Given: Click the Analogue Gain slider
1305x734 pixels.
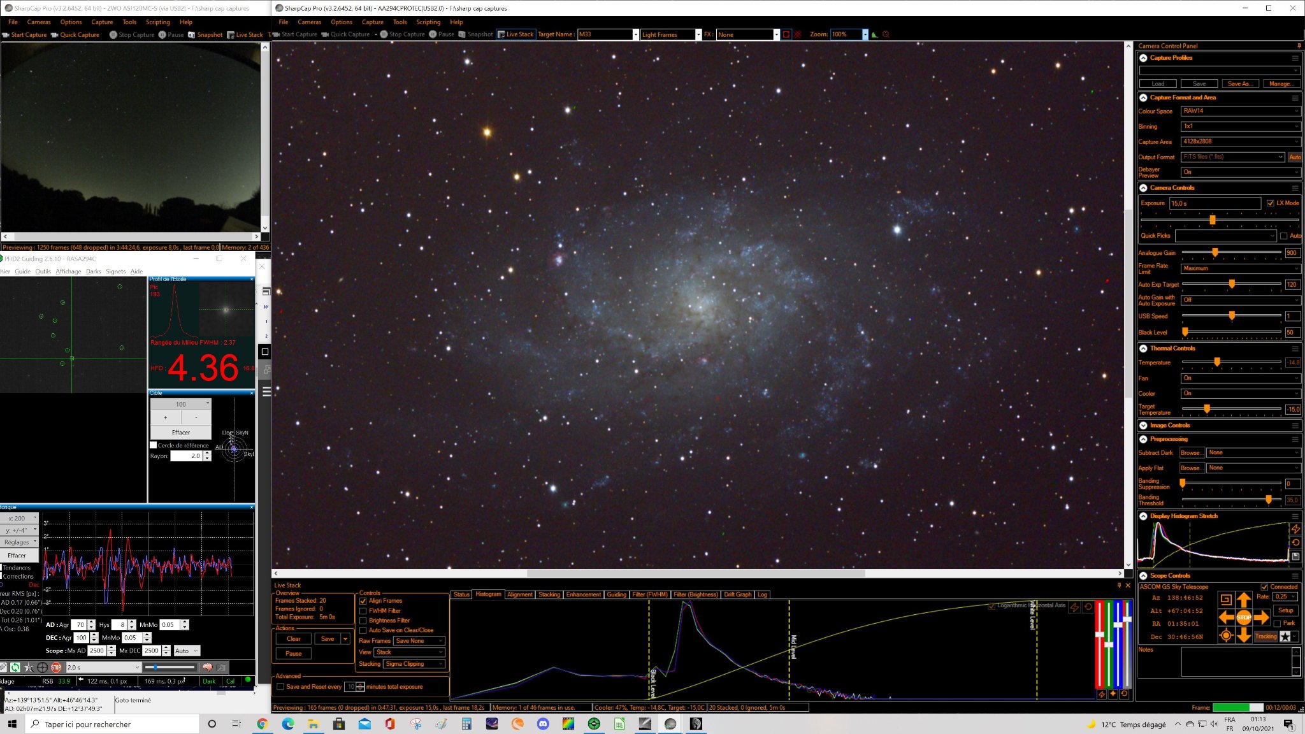Looking at the screenshot, I should pyautogui.click(x=1231, y=253).
